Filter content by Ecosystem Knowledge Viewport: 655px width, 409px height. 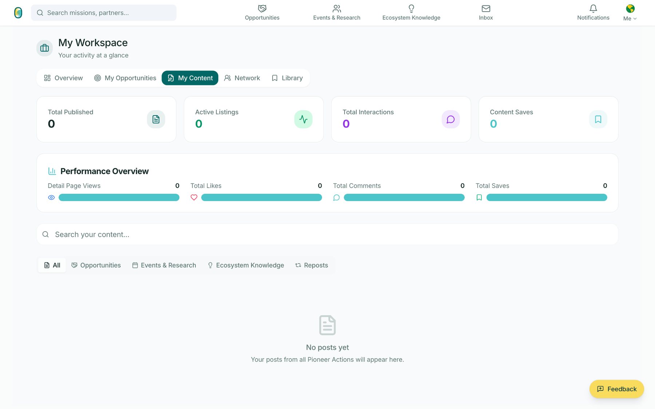246,265
